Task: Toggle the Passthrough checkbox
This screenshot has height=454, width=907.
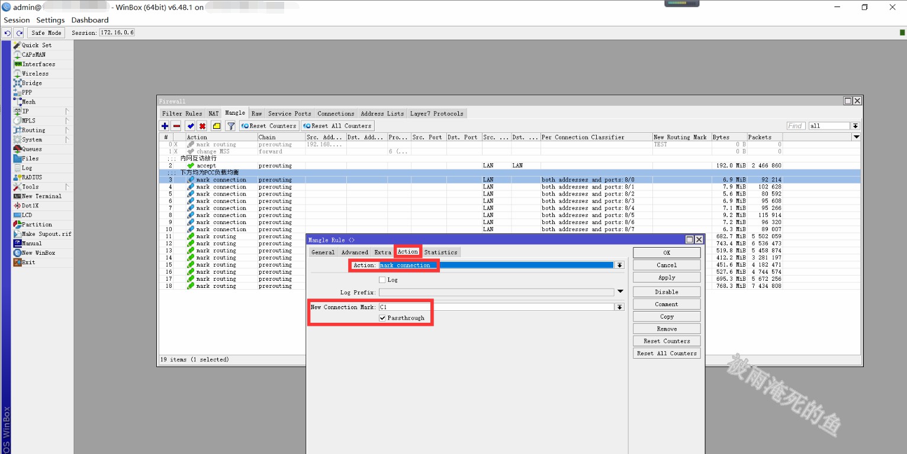Action: [x=382, y=318]
